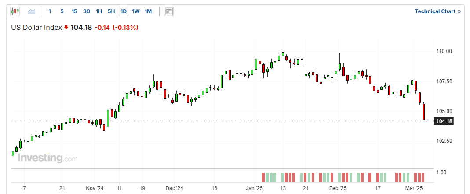Click the Investing.com watermark logo
The width and height of the screenshot is (470, 194).
tap(47, 158)
